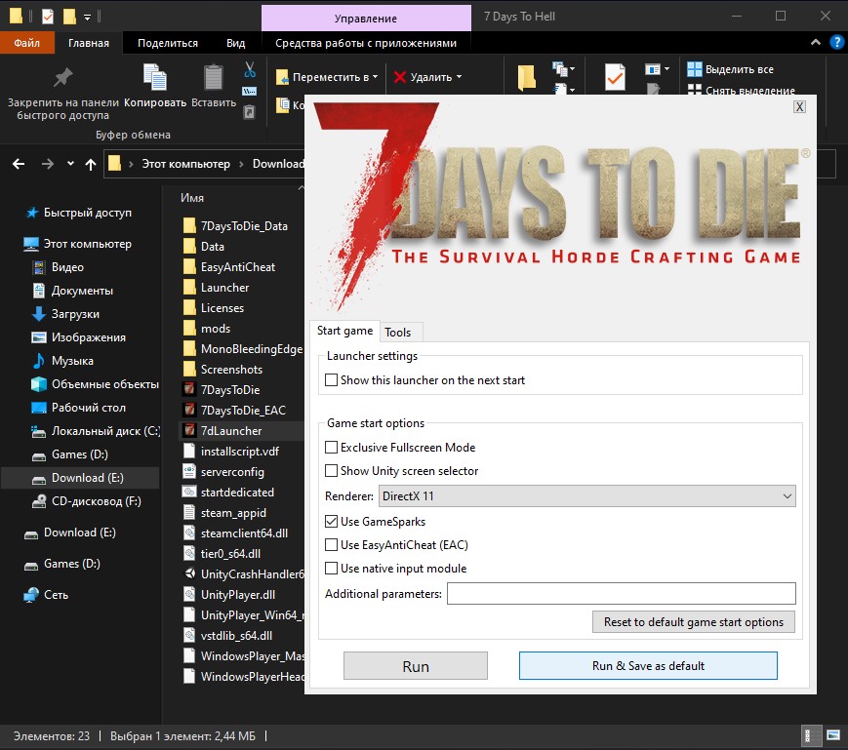
Task: Open the mods folder
Action: point(207,329)
